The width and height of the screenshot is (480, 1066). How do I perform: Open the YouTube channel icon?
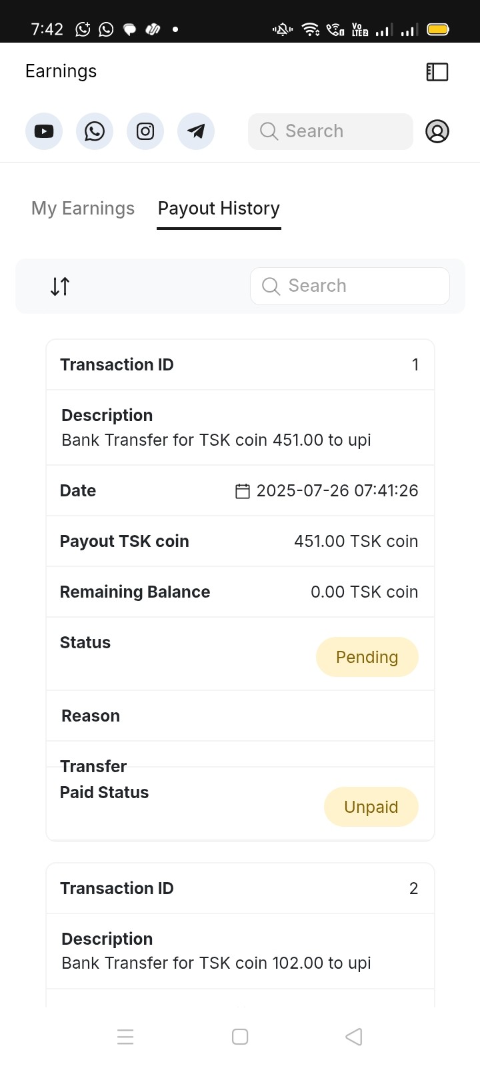(x=44, y=131)
